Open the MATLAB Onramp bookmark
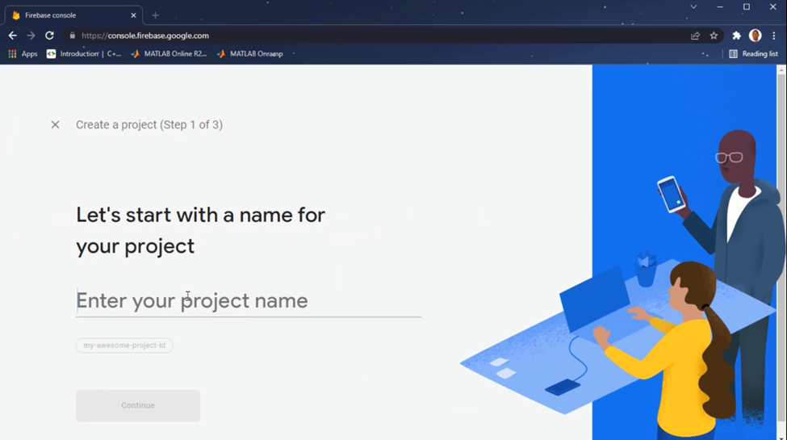Image resolution: width=787 pixels, height=440 pixels. click(250, 54)
